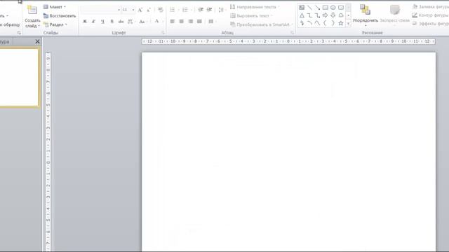Click the decrease font size icon
The image size is (449, 252).
(x=149, y=10)
